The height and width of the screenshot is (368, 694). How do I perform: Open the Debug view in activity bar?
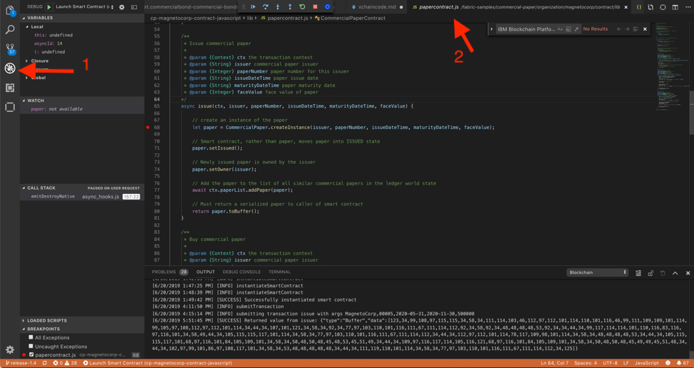point(10,68)
